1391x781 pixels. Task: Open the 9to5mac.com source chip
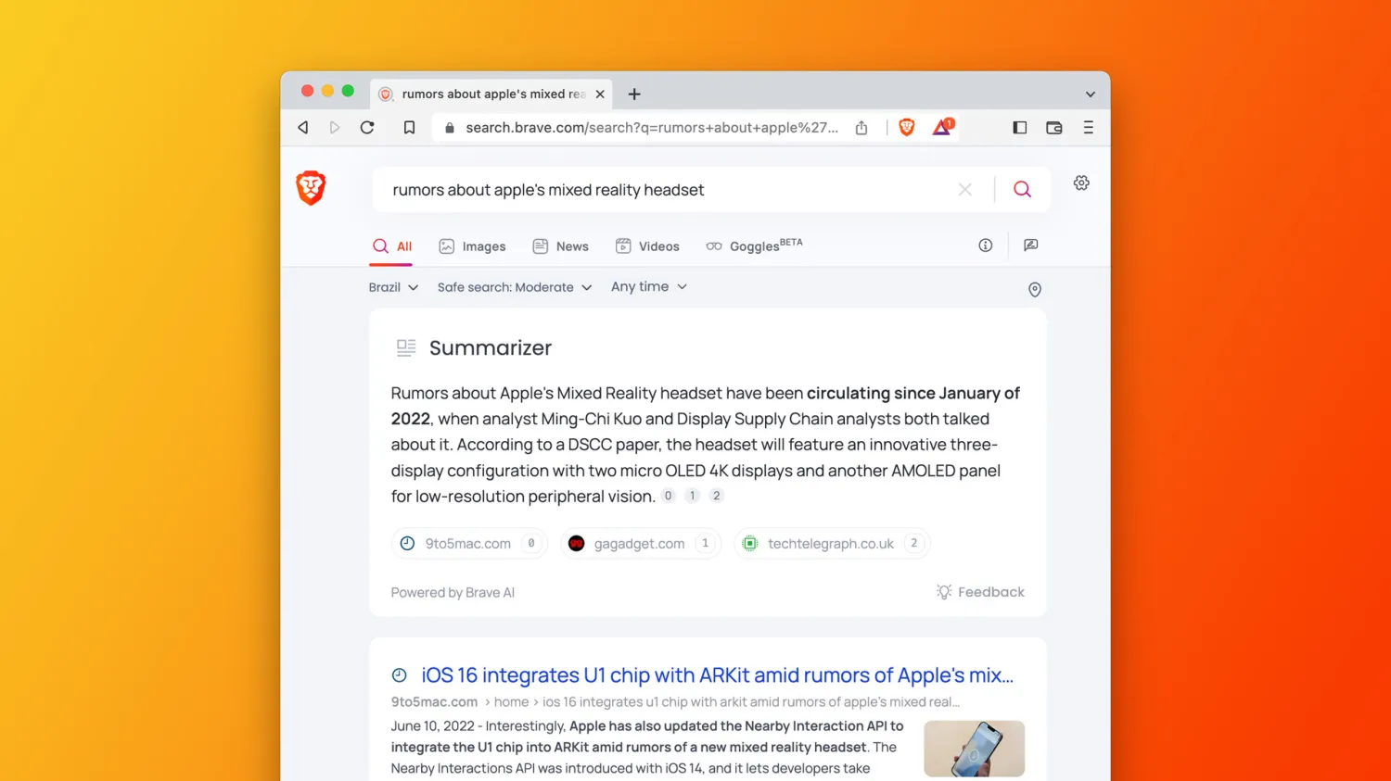[469, 544]
